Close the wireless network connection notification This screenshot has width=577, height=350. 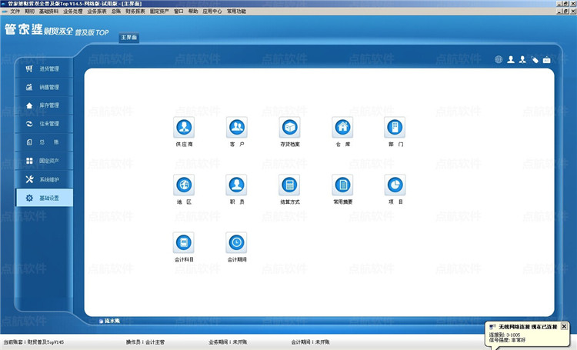pos(564,326)
